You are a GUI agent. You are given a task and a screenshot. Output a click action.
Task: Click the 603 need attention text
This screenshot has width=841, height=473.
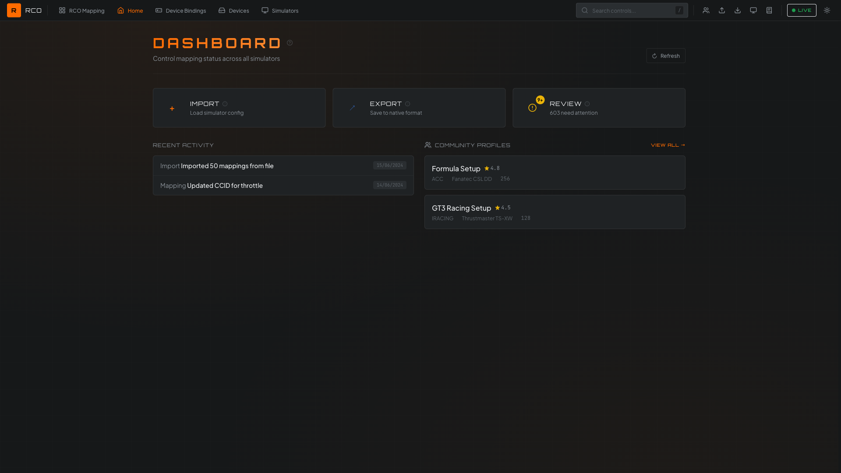pyautogui.click(x=574, y=113)
